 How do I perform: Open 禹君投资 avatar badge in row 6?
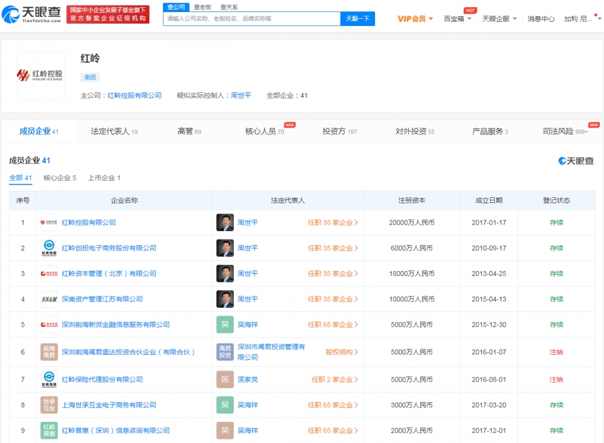coord(225,352)
